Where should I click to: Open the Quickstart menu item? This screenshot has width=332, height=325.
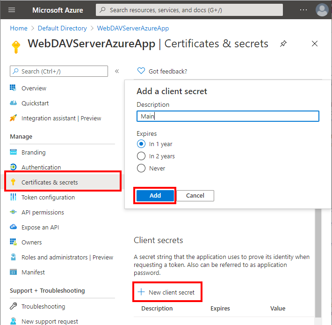(x=35, y=103)
